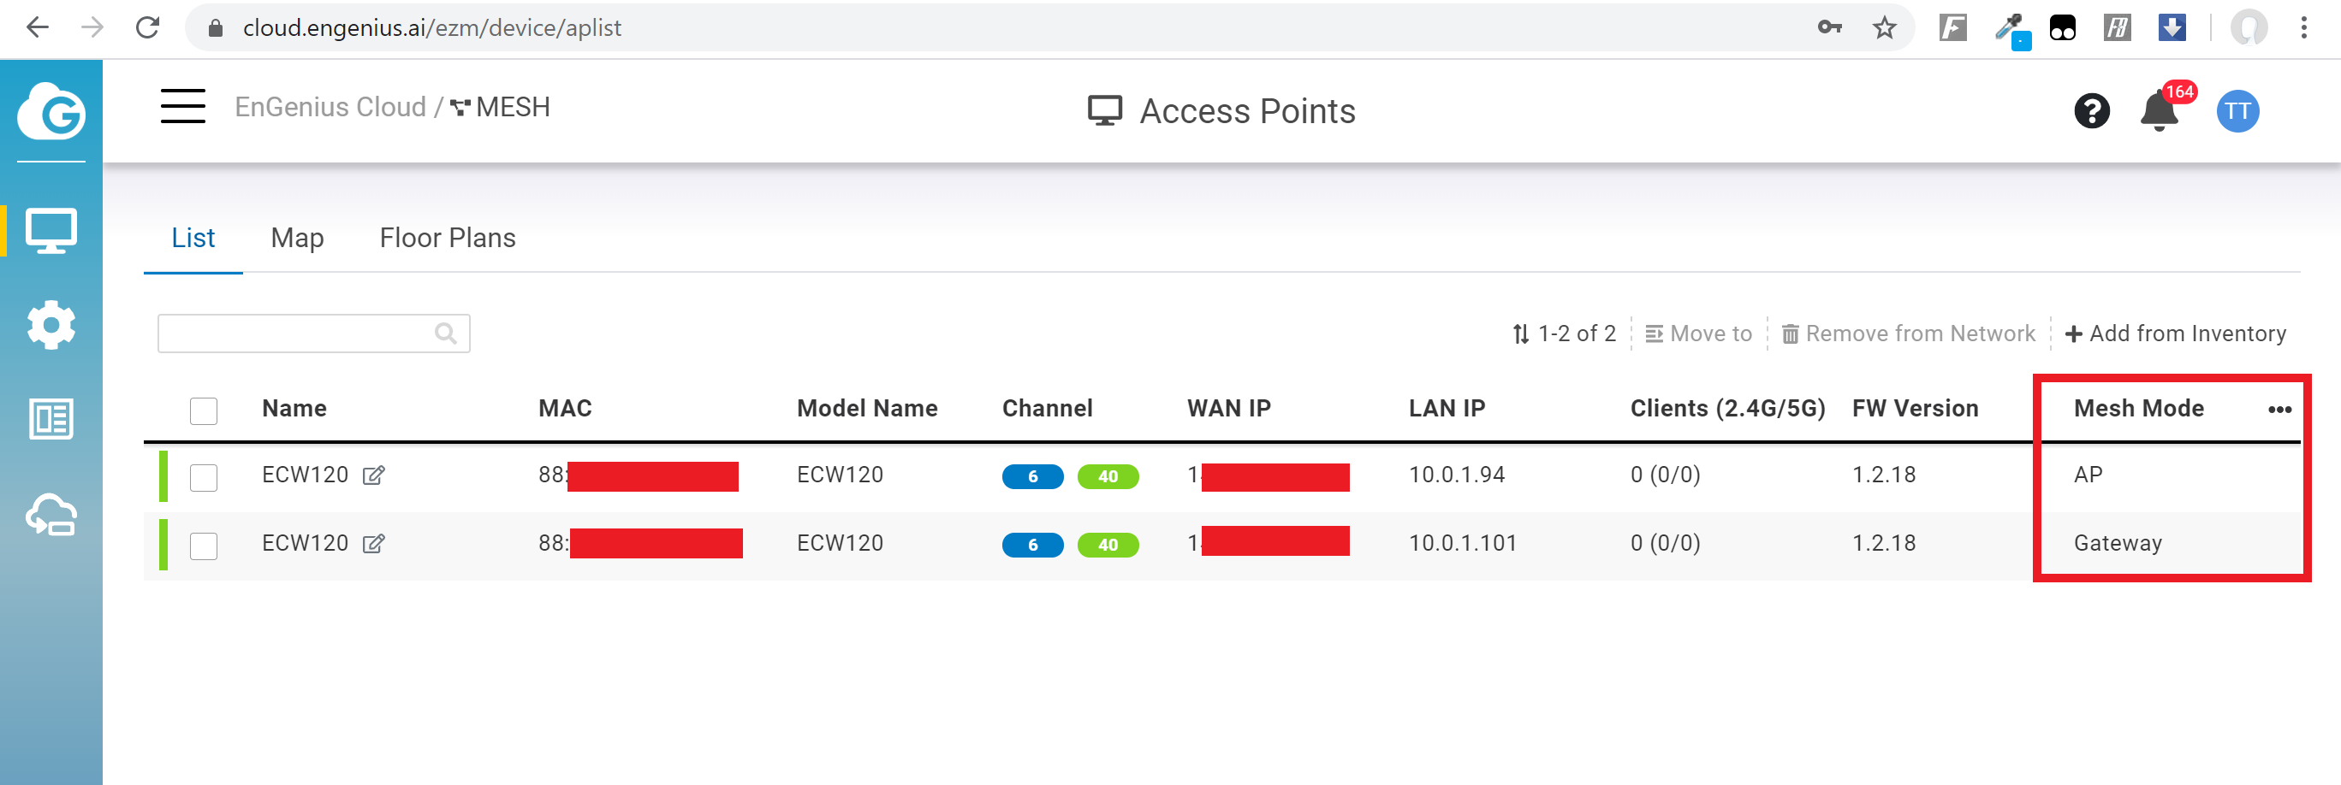The width and height of the screenshot is (2341, 785).
Task: Sort by WAN IP column header
Action: pyautogui.click(x=1228, y=409)
